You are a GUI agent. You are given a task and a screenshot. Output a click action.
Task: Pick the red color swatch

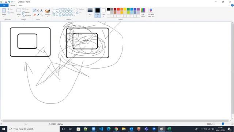tap(118, 9)
